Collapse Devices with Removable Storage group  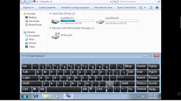click(50, 28)
